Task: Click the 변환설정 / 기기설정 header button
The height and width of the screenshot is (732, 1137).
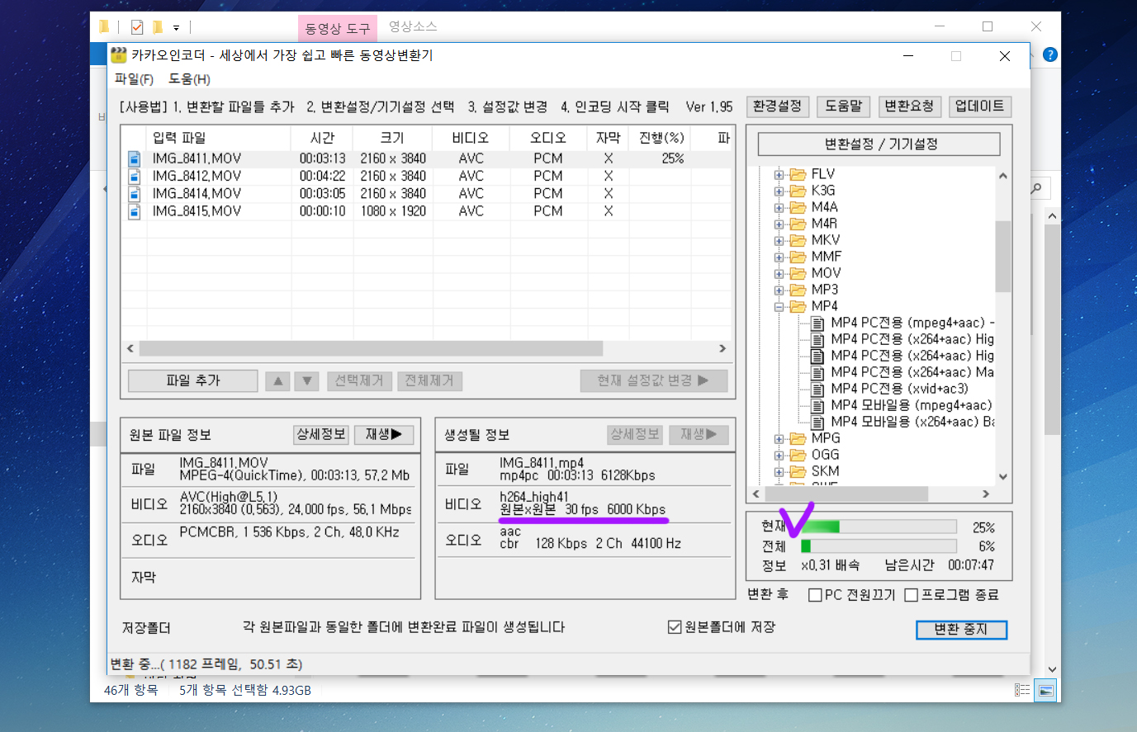Action: coord(879,144)
